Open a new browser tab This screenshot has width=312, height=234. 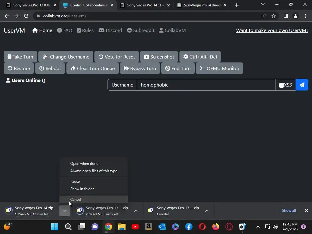(236, 5)
